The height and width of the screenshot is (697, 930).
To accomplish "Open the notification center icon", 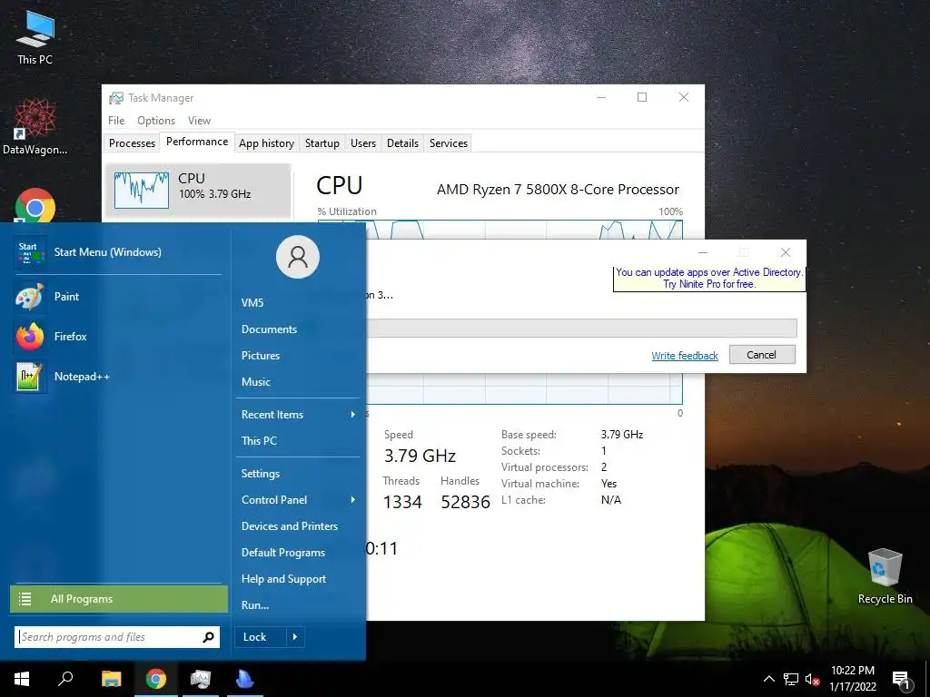I will 902,681.
